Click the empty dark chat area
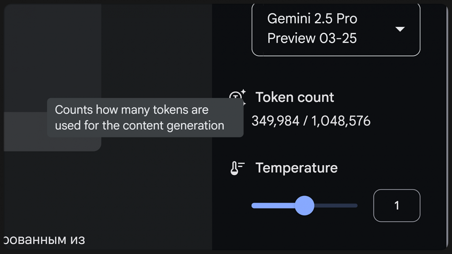Image resolution: width=452 pixels, height=254 pixels. pos(156,188)
